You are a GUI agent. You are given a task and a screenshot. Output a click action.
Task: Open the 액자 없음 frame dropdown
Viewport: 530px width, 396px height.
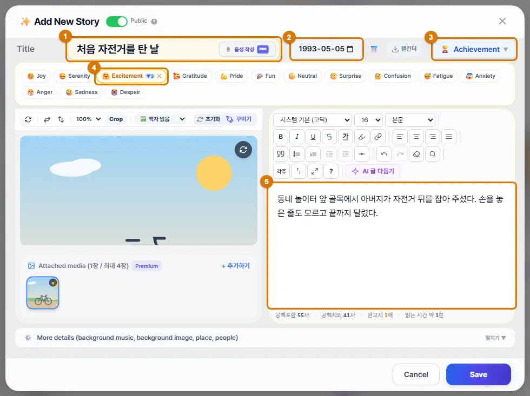click(x=161, y=119)
